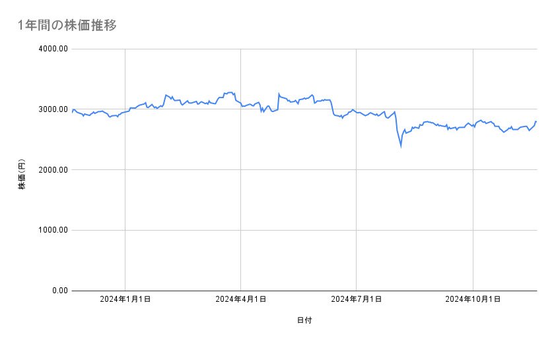Click the lowest dip of the price line
554x342 pixels.
click(x=401, y=146)
